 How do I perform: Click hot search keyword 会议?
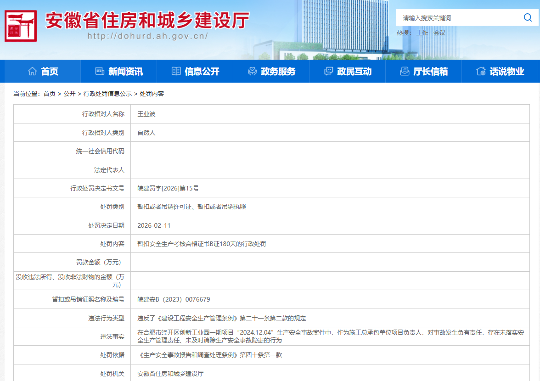439,33
